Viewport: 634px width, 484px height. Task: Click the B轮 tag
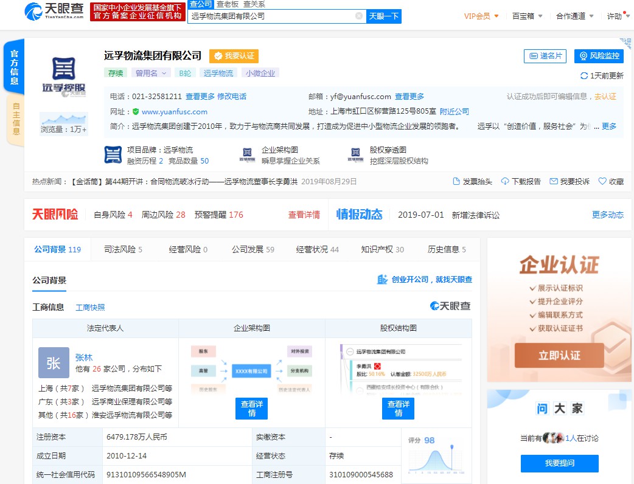coord(185,73)
